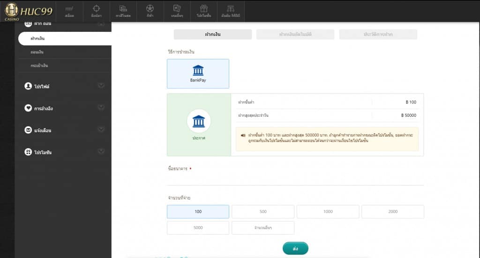Screen dimensions: 480x258
Task: Choose the 500 amount option
Action: point(263,212)
